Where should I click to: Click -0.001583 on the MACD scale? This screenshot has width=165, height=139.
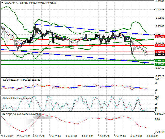[x=160, y=132]
